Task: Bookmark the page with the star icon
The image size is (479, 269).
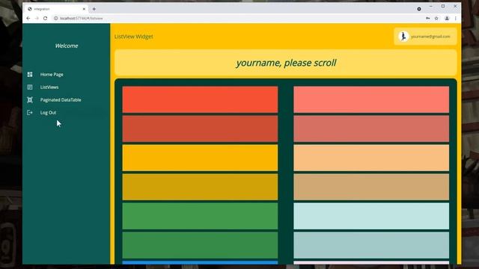Action: point(436,18)
